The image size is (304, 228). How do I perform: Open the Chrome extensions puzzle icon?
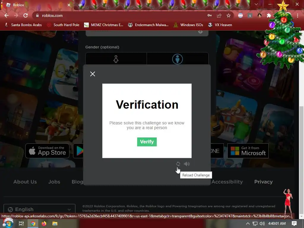point(269,15)
